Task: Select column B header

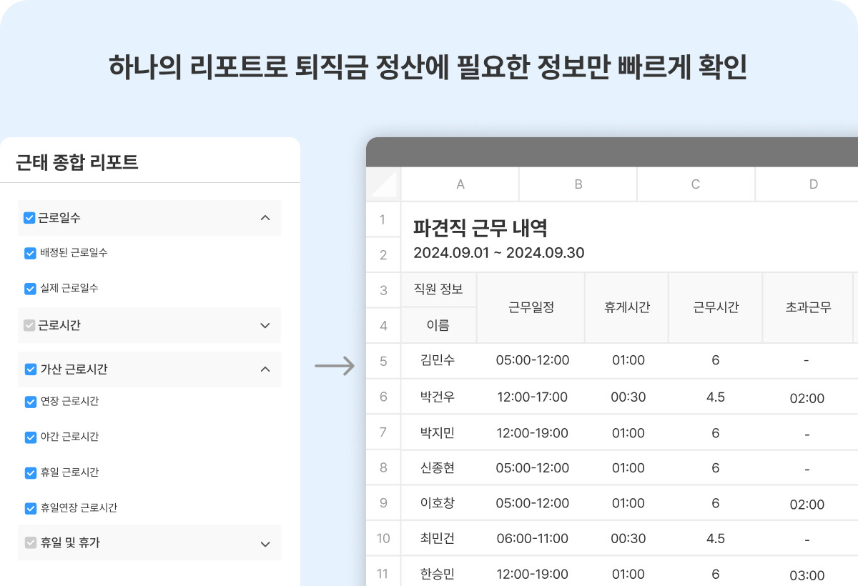Action: (x=578, y=184)
